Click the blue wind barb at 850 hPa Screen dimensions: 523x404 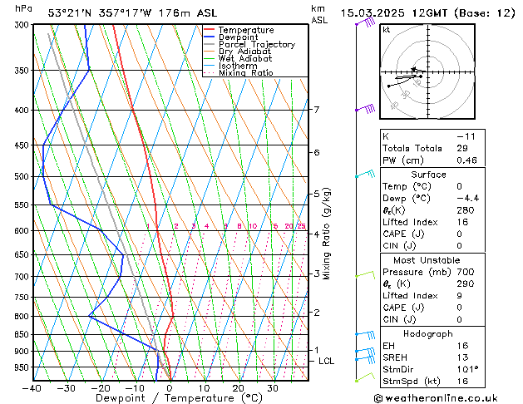[365, 334]
